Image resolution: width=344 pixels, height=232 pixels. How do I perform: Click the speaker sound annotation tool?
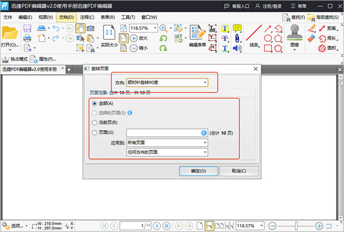[237, 48]
